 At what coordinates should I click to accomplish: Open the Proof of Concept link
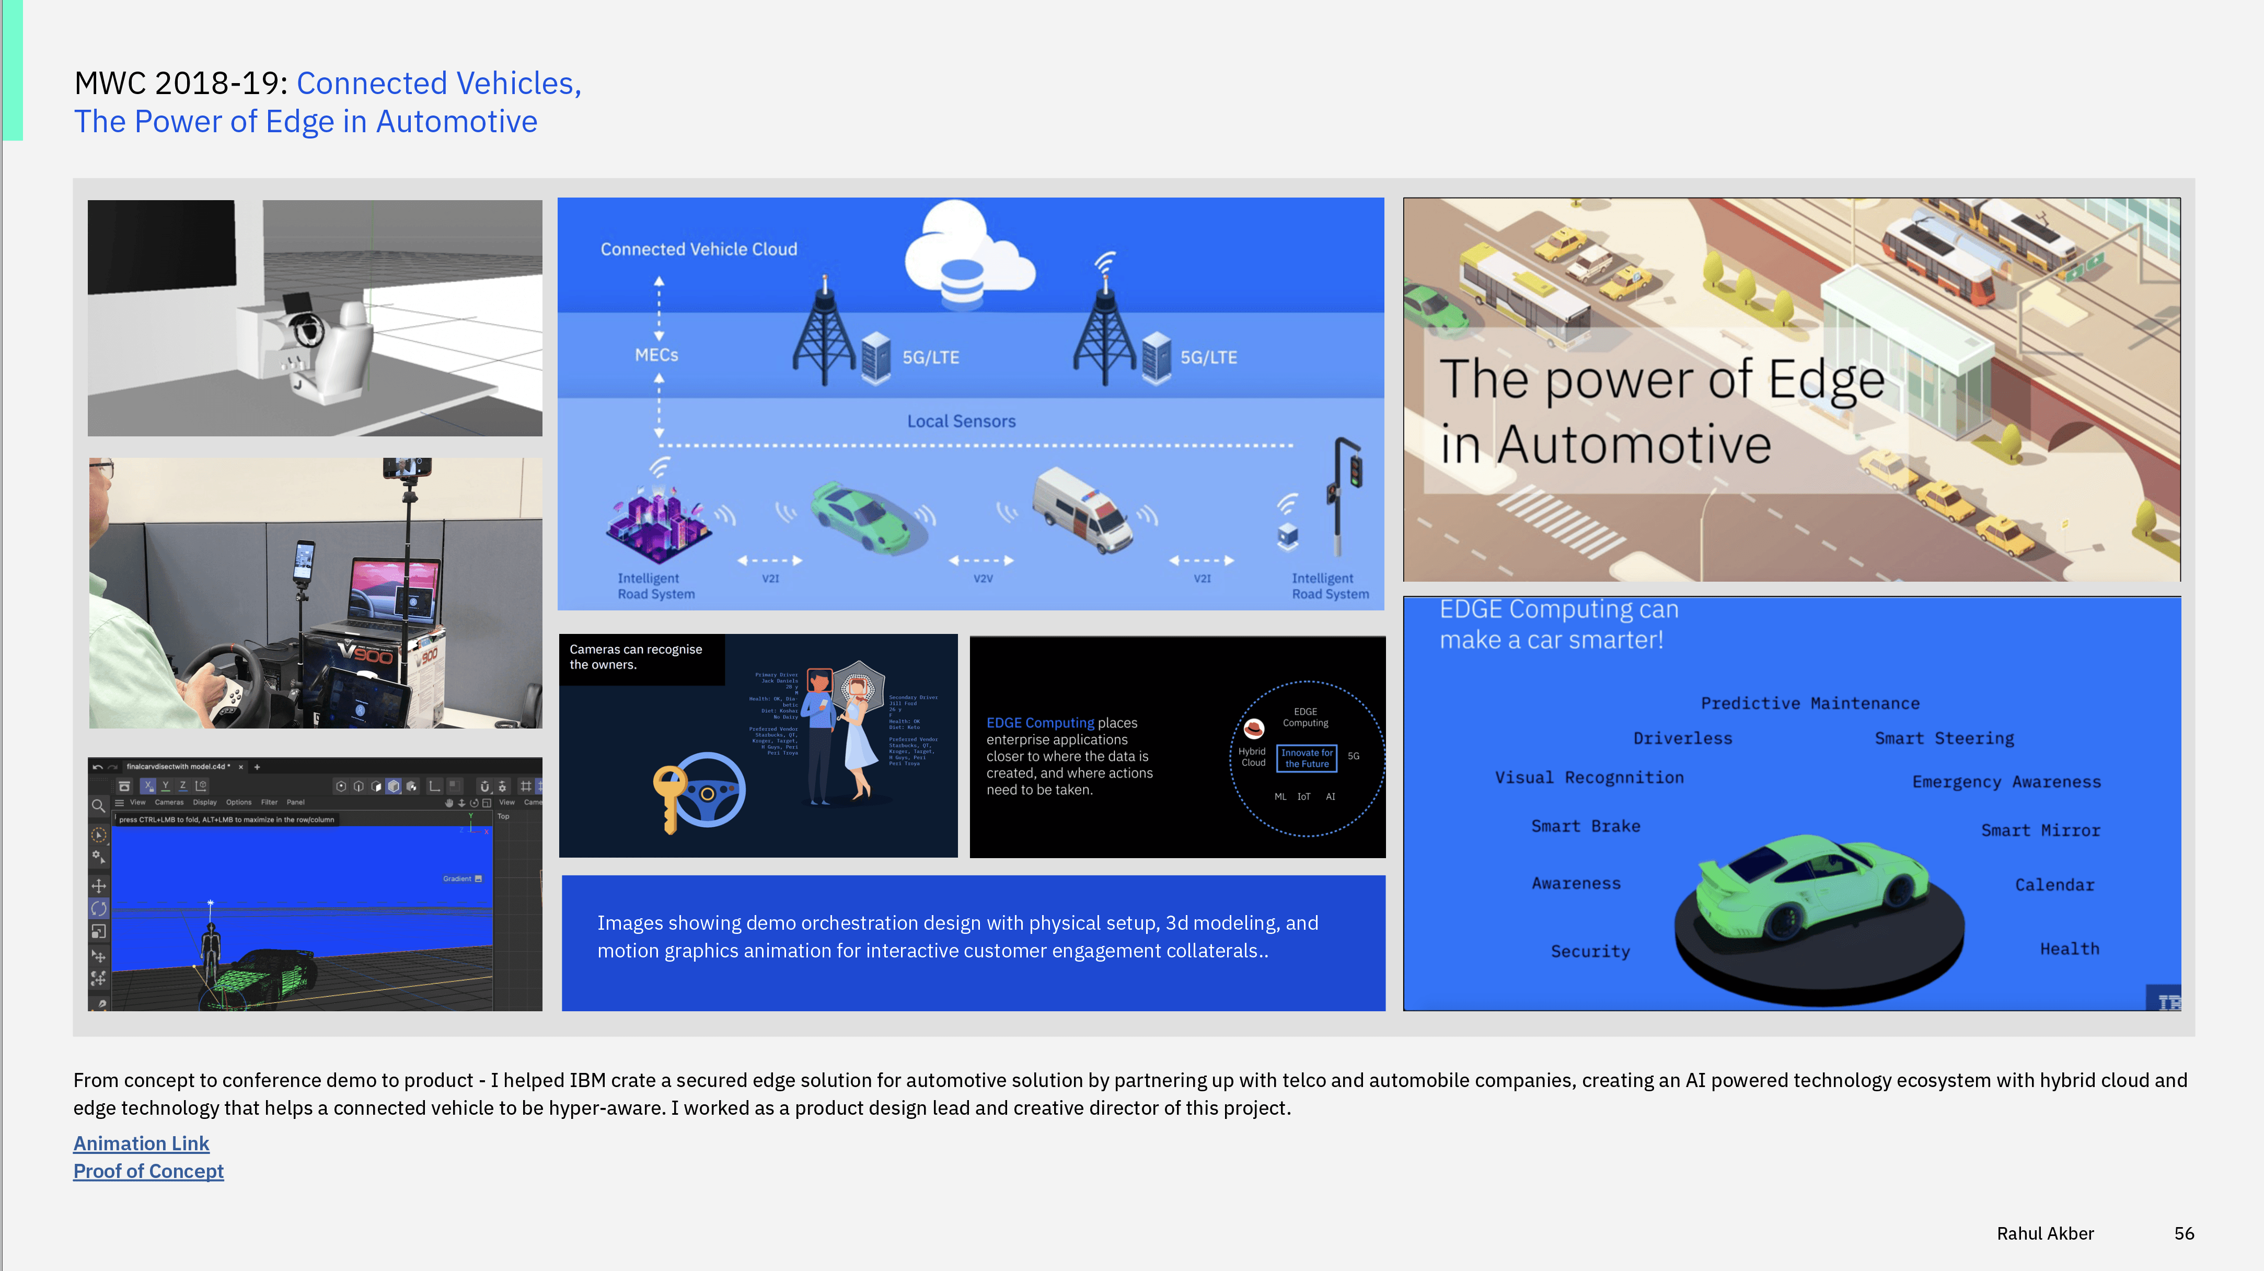[x=148, y=1171]
